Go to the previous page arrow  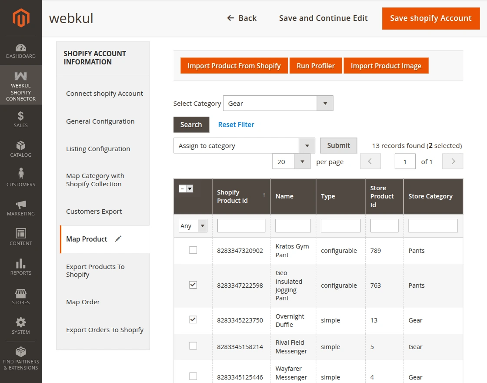[370, 161]
